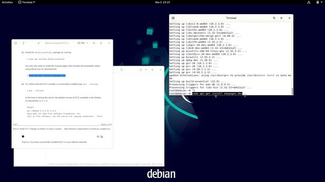Image resolution: width=325 pixels, height=182 pixels.
Task: Open the system power menu icon
Action: coord(317,2)
